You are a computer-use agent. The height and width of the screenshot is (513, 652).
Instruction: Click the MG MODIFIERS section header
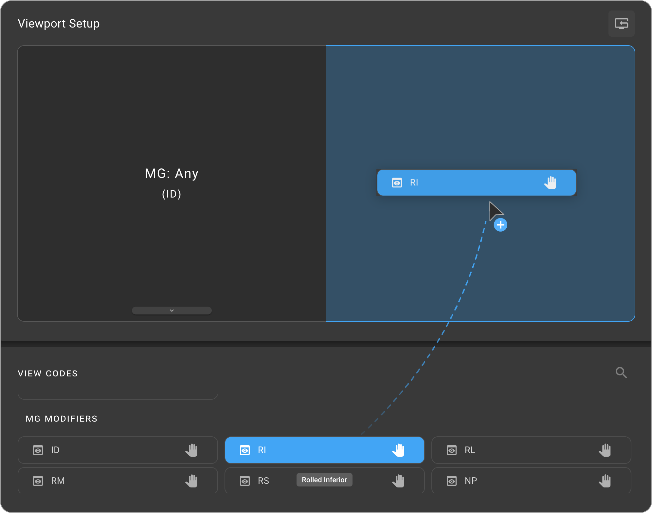tap(62, 419)
